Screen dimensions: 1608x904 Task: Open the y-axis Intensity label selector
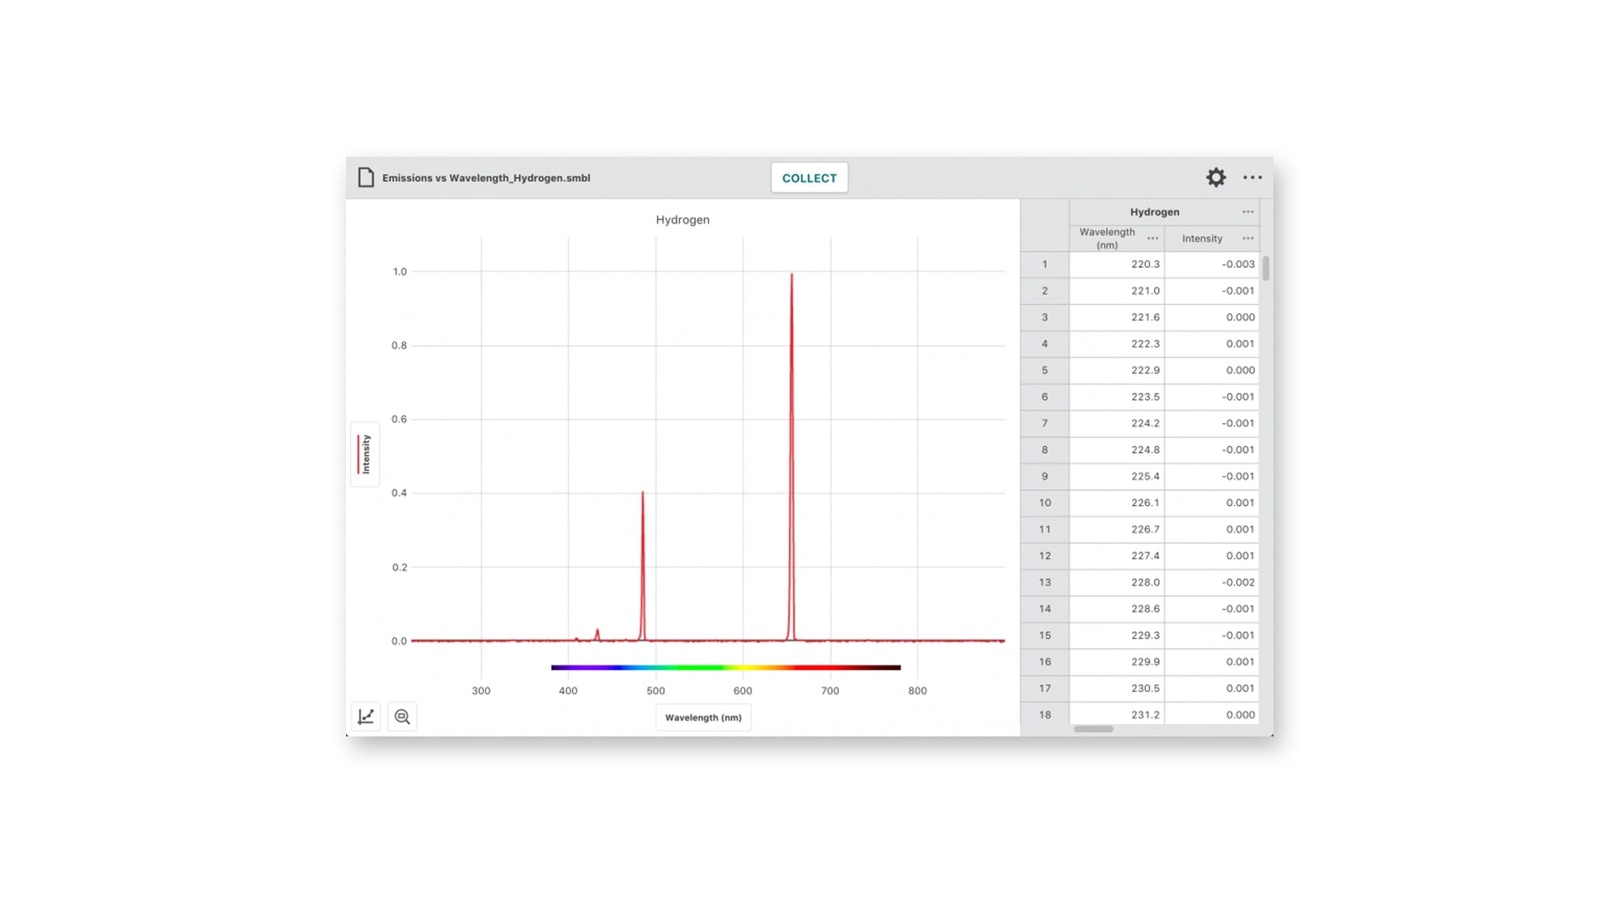(x=366, y=454)
